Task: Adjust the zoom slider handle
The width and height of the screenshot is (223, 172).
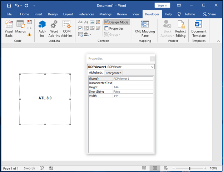Action: [x=189, y=168]
